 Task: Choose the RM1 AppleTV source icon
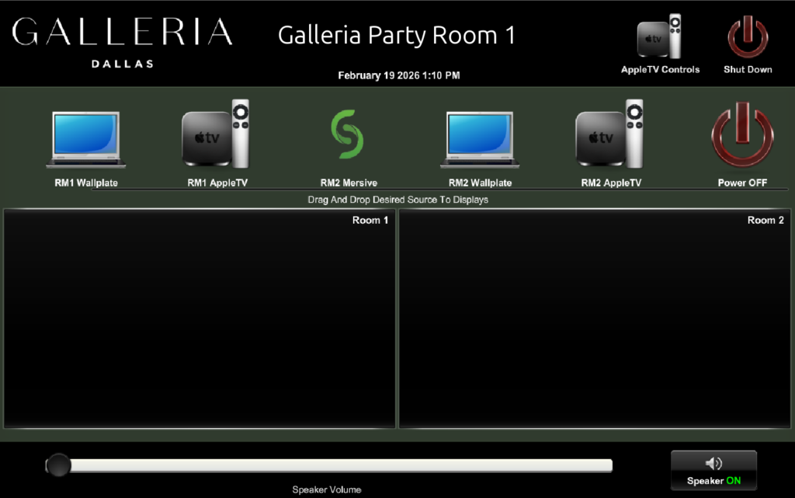pyautogui.click(x=216, y=136)
